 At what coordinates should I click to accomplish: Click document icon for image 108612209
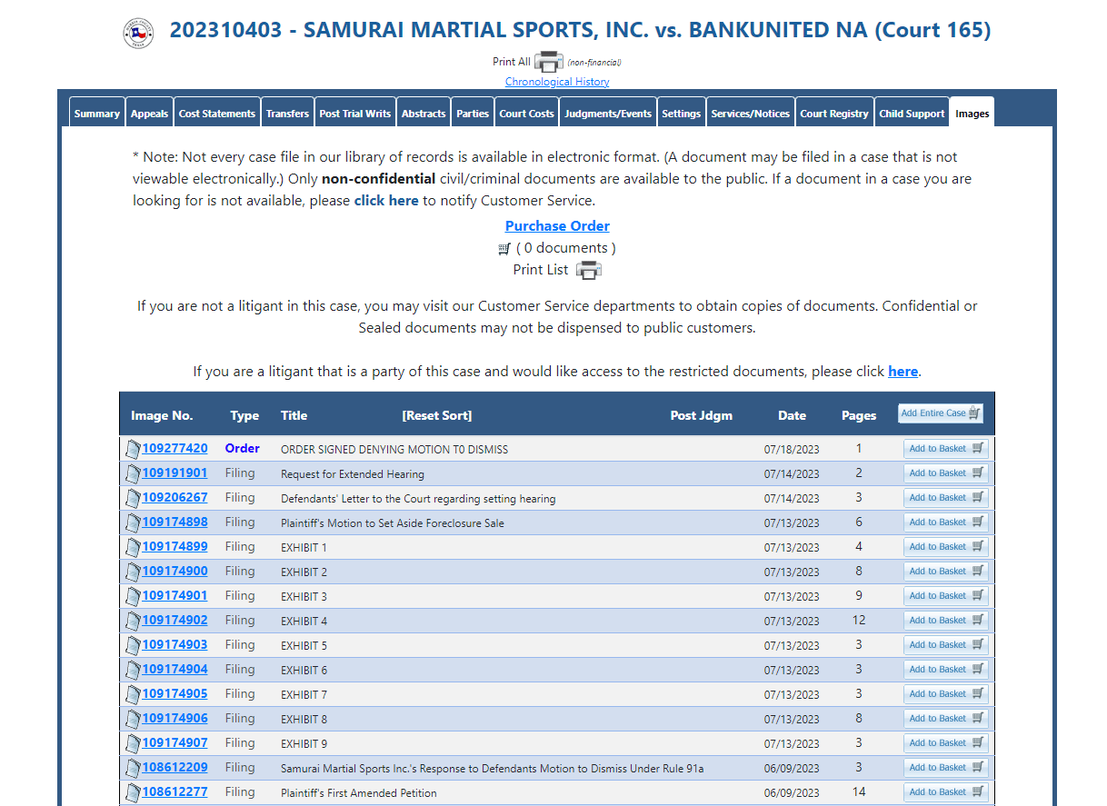[133, 768]
